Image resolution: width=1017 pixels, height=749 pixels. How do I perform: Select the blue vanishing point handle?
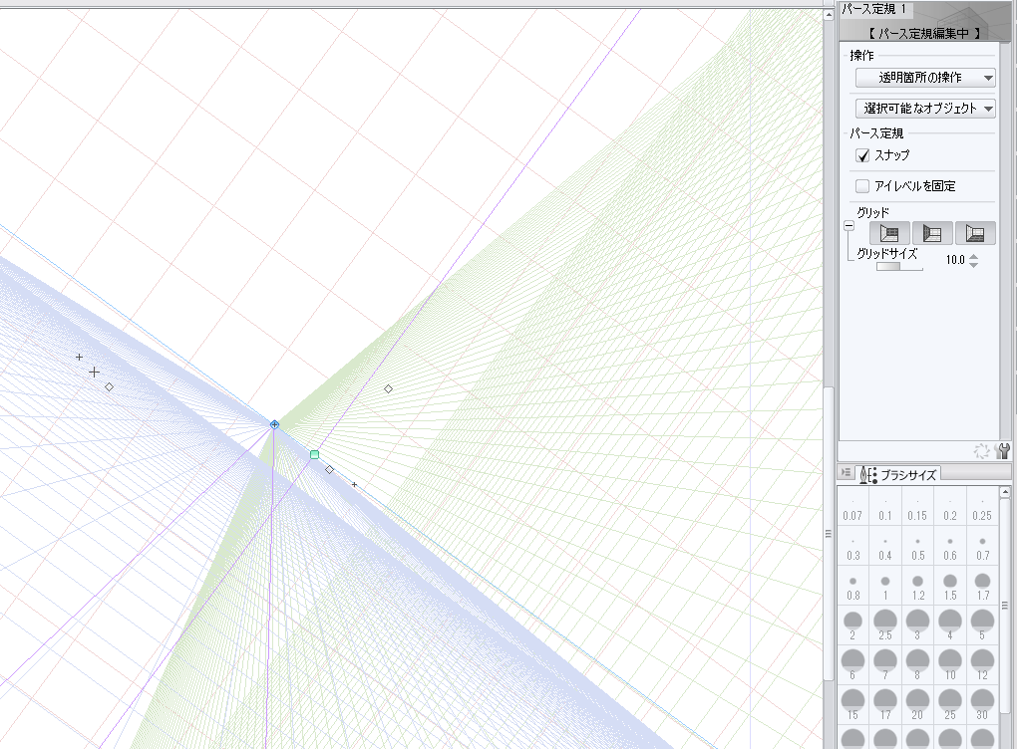274,424
